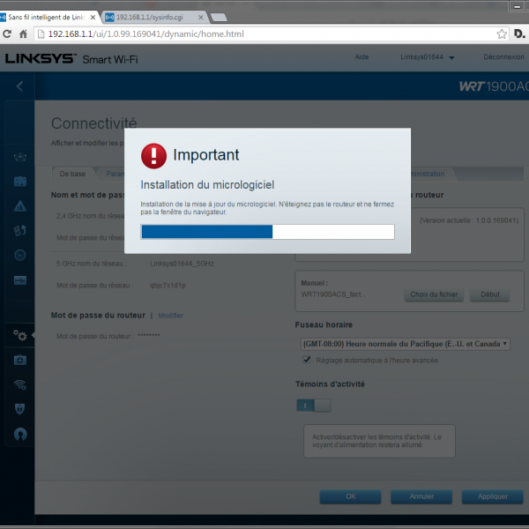The height and width of the screenshot is (529, 529).
Task: Click the Troubleshooting camera icon in sidebar
Action: click(19, 360)
